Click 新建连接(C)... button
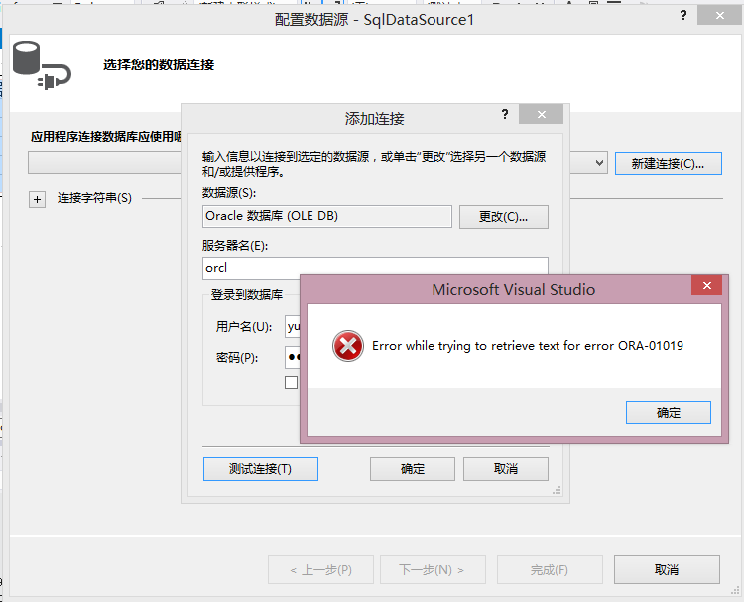The image size is (744, 602). point(668,164)
